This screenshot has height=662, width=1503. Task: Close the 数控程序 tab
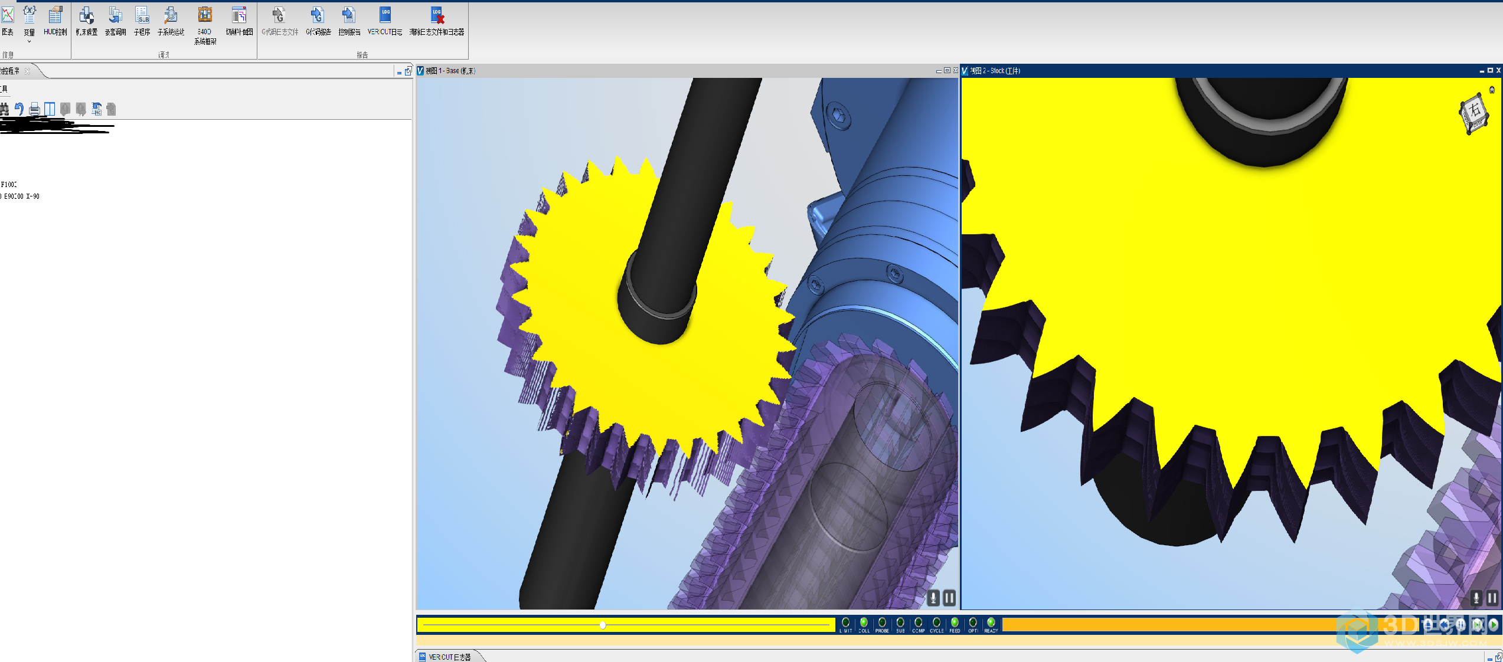click(x=27, y=71)
